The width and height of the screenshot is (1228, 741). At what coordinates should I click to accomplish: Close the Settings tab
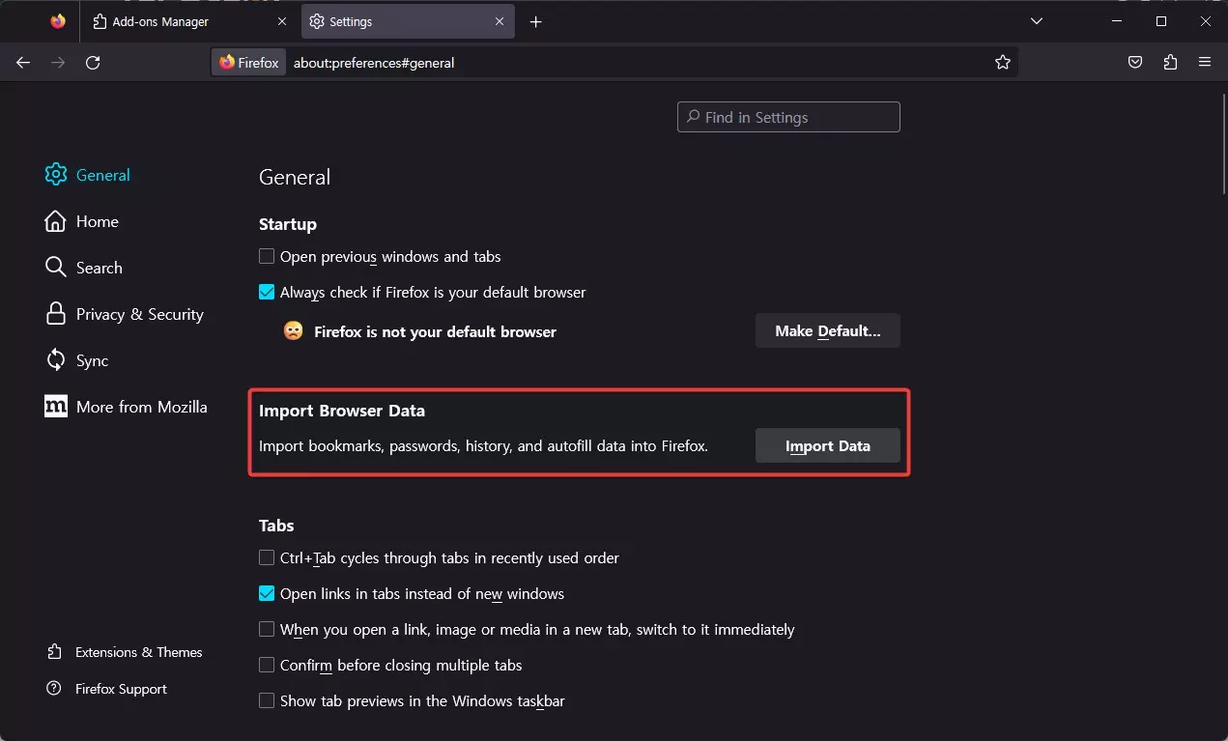tap(500, 21)
